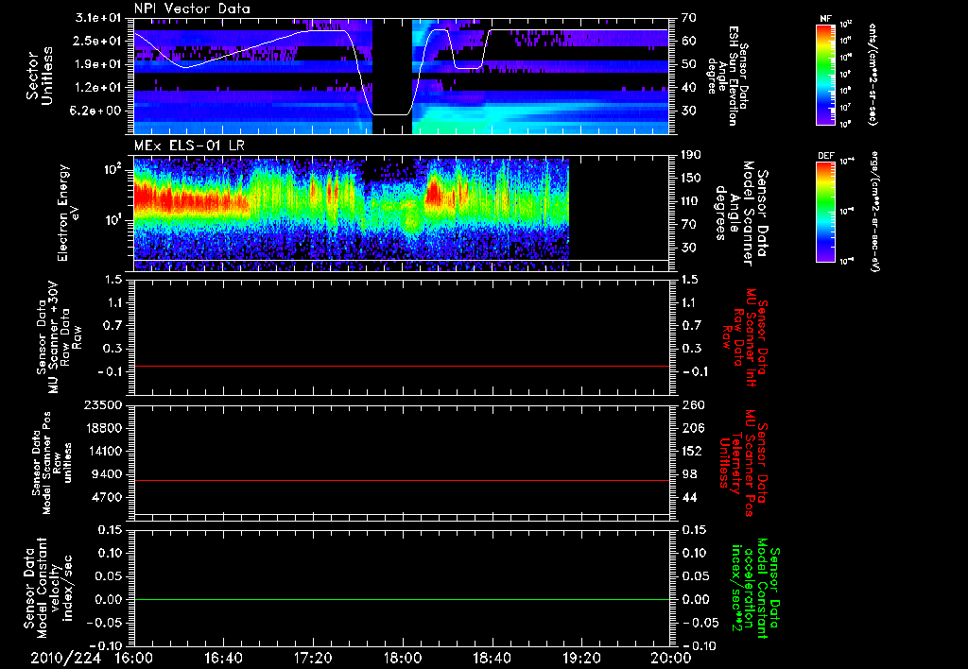Click the "18:40" time axis label
The width and height of the screenshot is (968, 669).
click(492, 659)
